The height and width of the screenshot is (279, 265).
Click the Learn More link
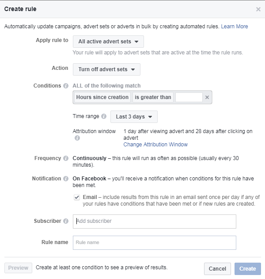(235, 27)
